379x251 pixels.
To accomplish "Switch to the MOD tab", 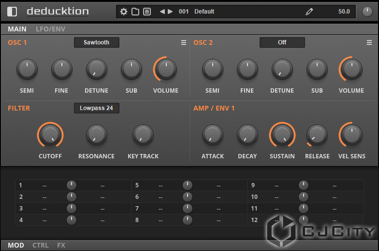I will click(15, 245).
